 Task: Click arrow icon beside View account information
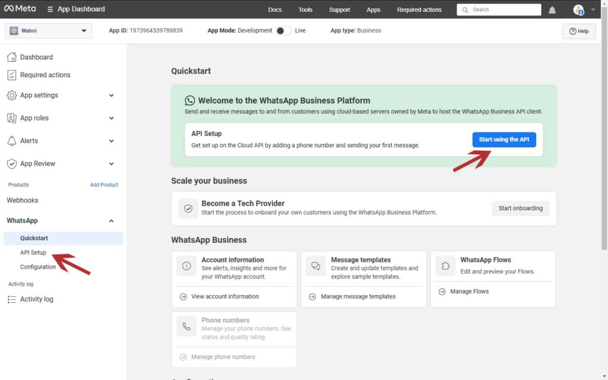coord(183,297)
